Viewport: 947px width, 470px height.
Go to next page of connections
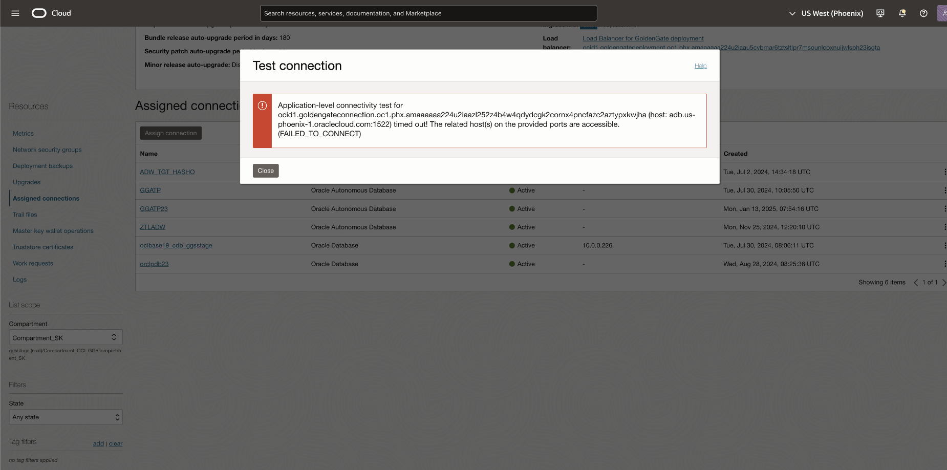click(944, 283)
